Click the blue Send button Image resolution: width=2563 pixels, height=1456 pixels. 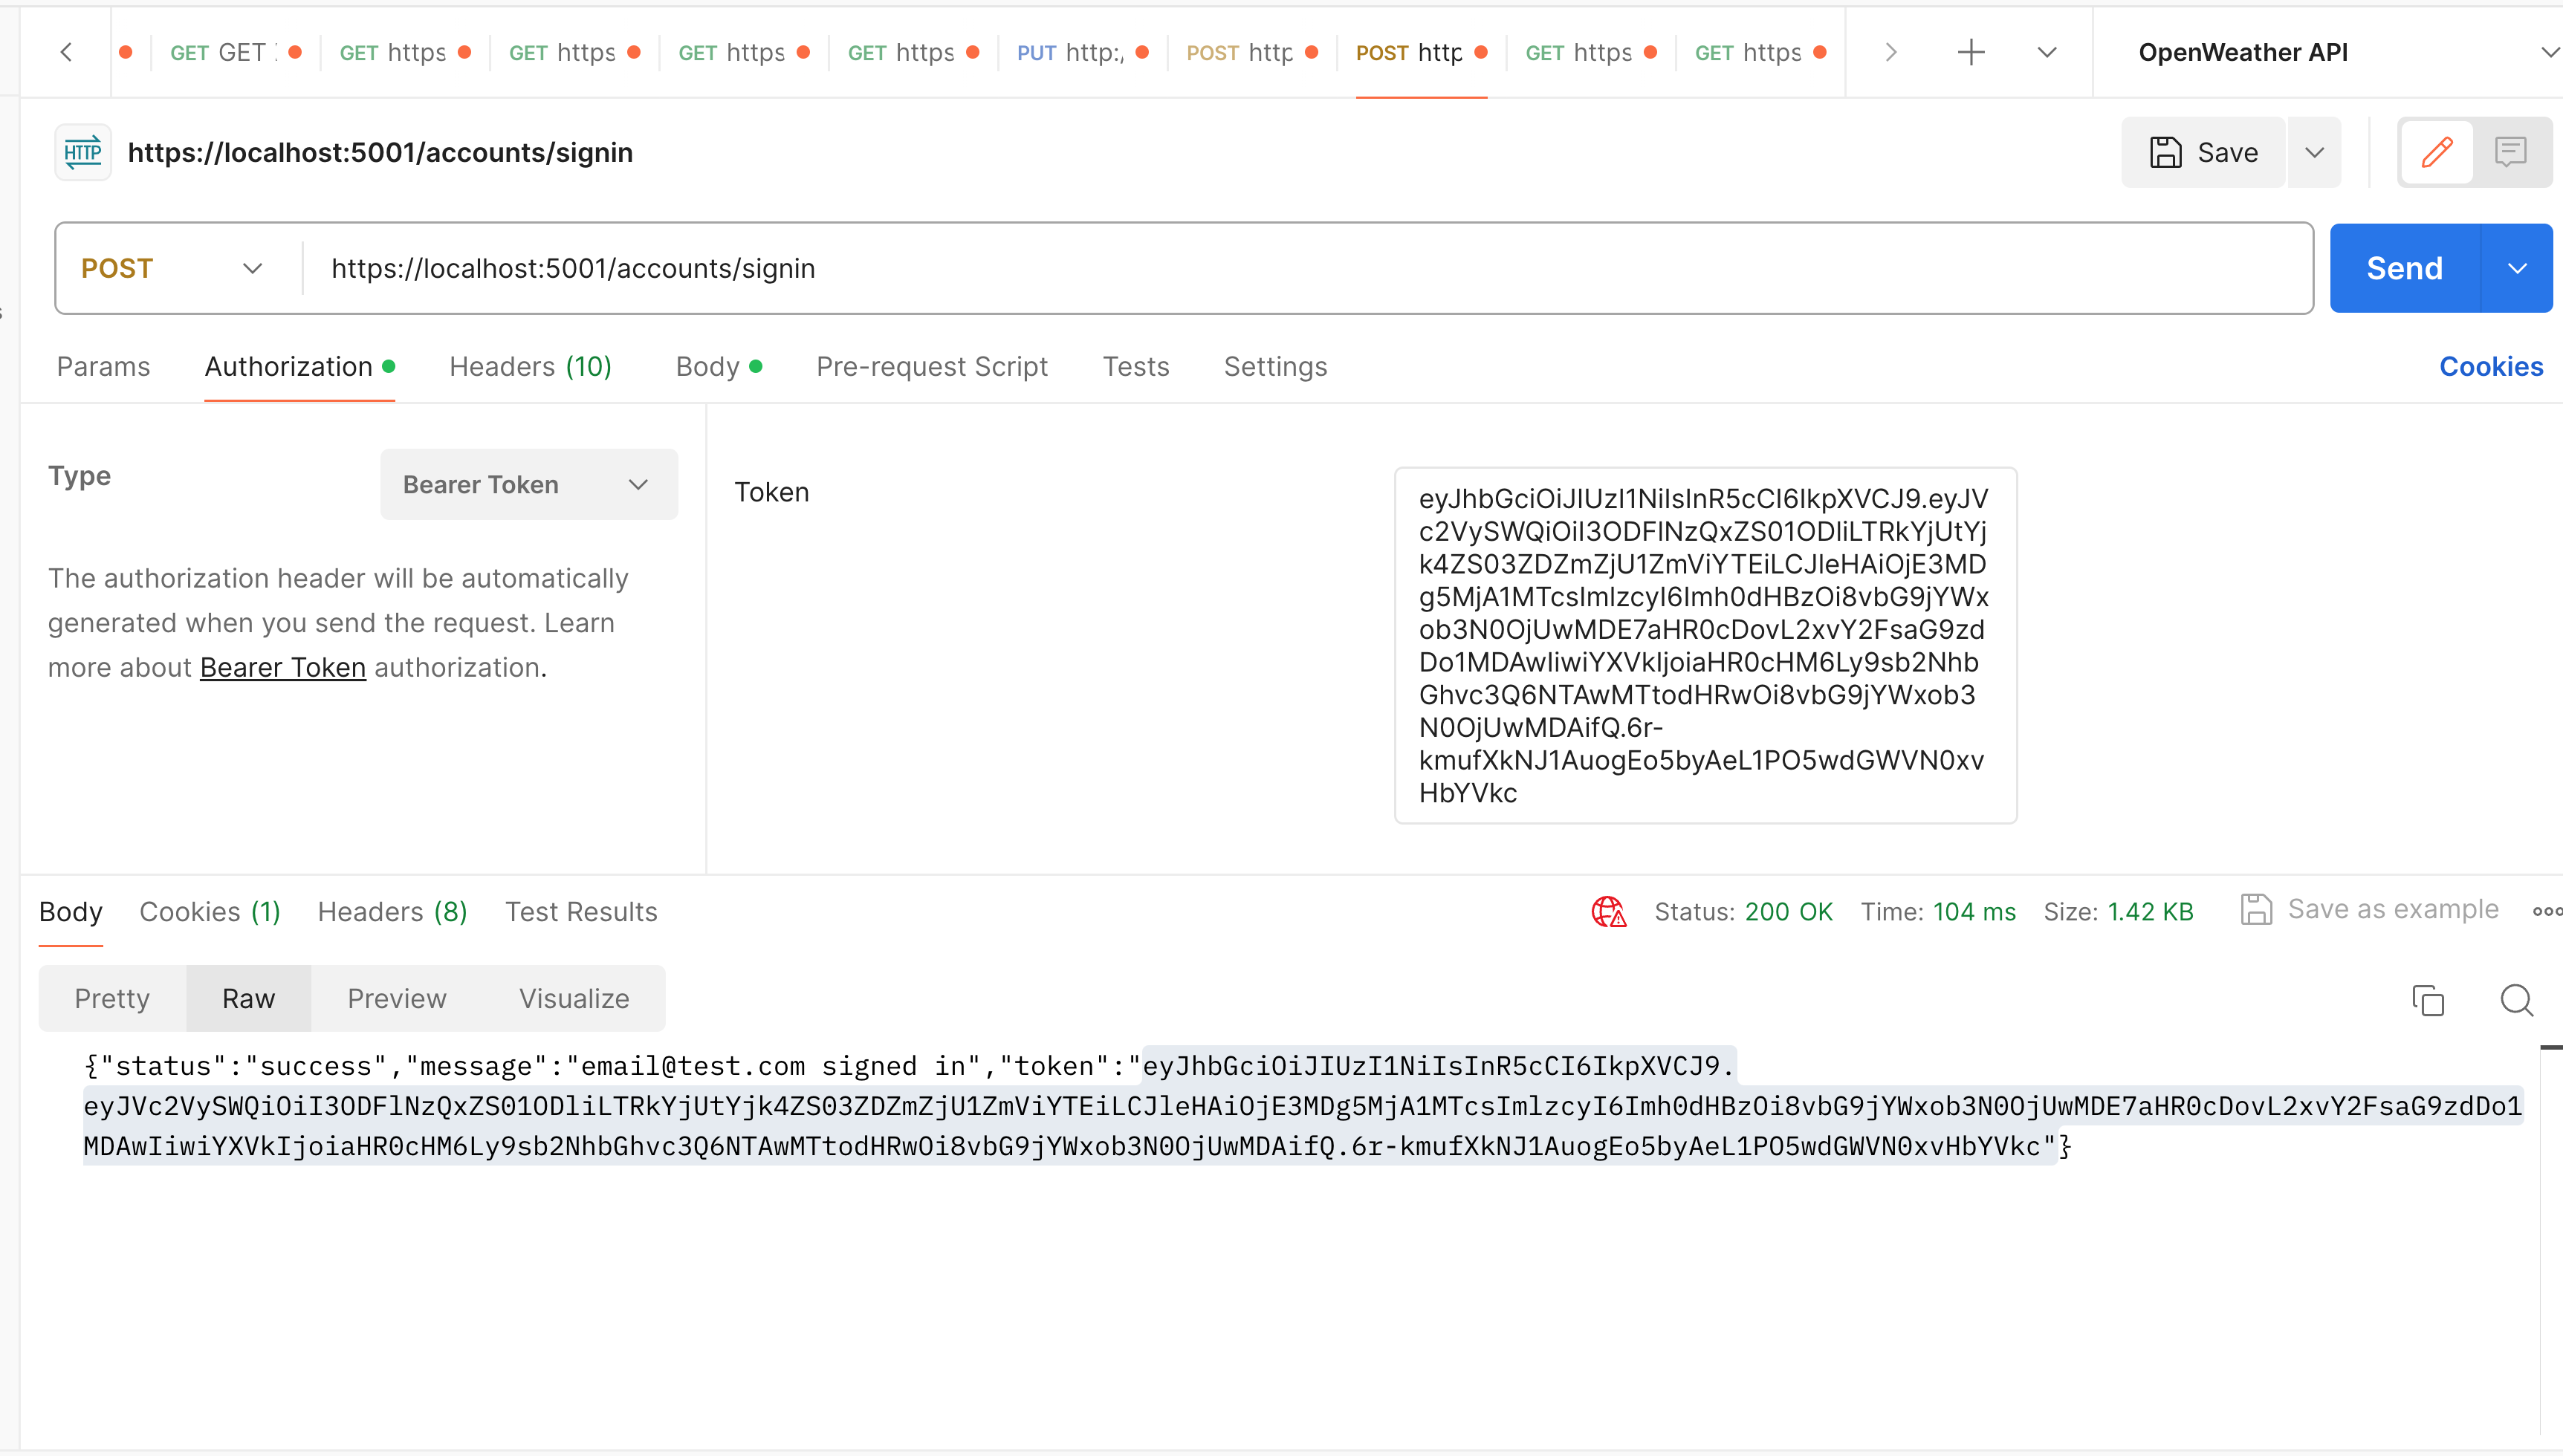click(2404, 268)
